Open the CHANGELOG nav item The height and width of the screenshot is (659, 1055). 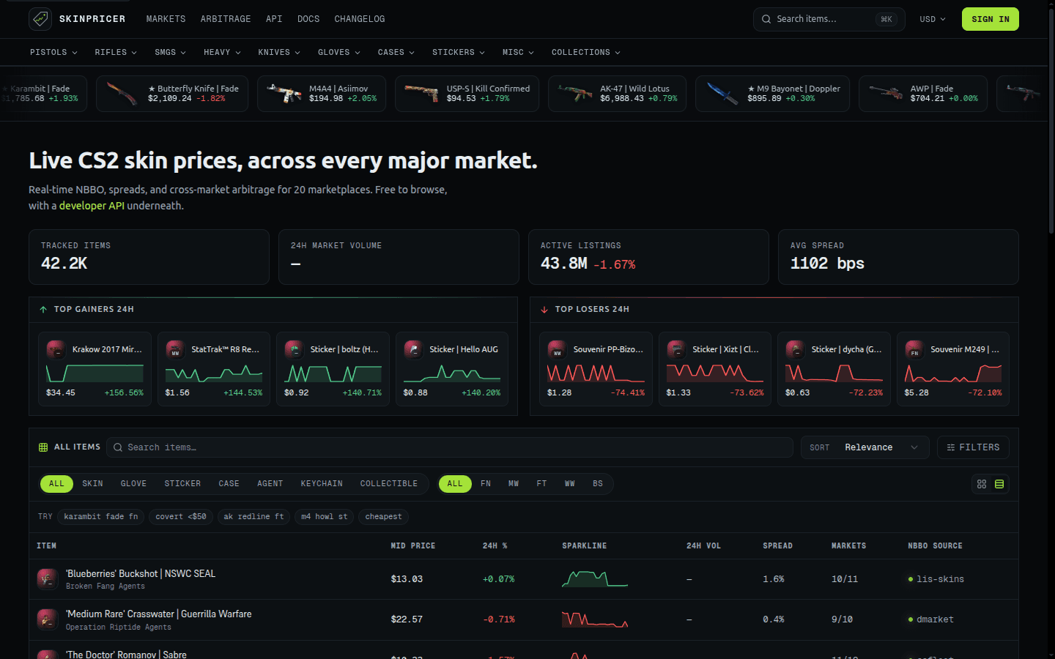360,19
